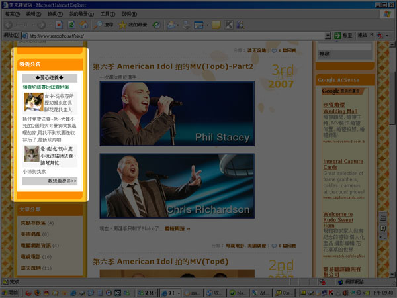Click the yellow note toolbar icon
The image size is (397, 298).
point(216,25)
